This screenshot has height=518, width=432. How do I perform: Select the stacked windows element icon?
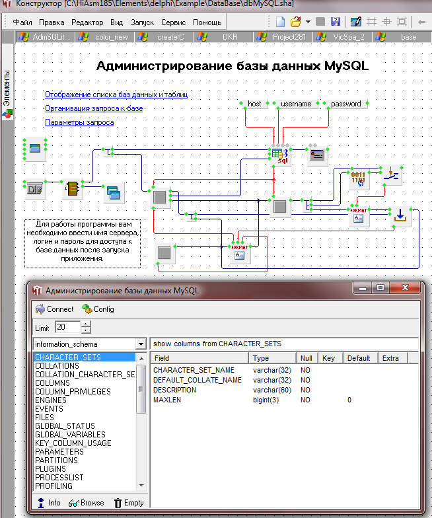pyautogui.click(x=114, y=193)
